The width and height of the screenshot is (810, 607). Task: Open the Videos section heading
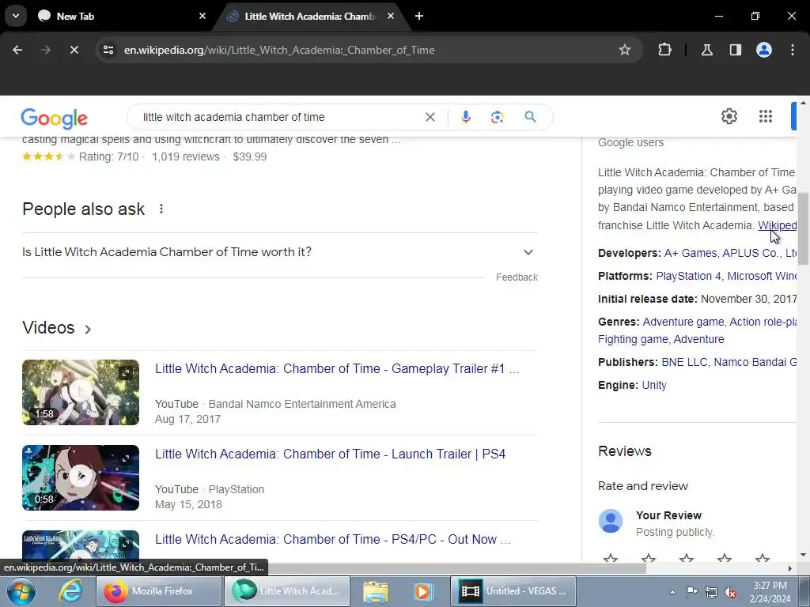(57, 328)
